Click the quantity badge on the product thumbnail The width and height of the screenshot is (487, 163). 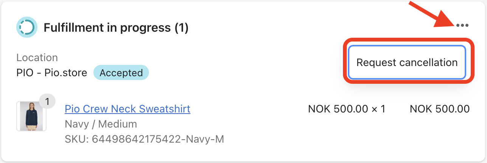(47, 101)
